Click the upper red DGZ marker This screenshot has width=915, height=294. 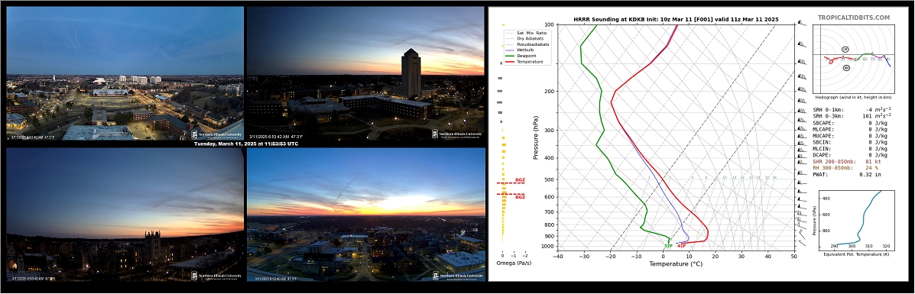[x=519, y=180]
